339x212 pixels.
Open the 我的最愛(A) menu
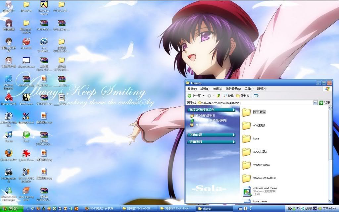coord(233,89)
